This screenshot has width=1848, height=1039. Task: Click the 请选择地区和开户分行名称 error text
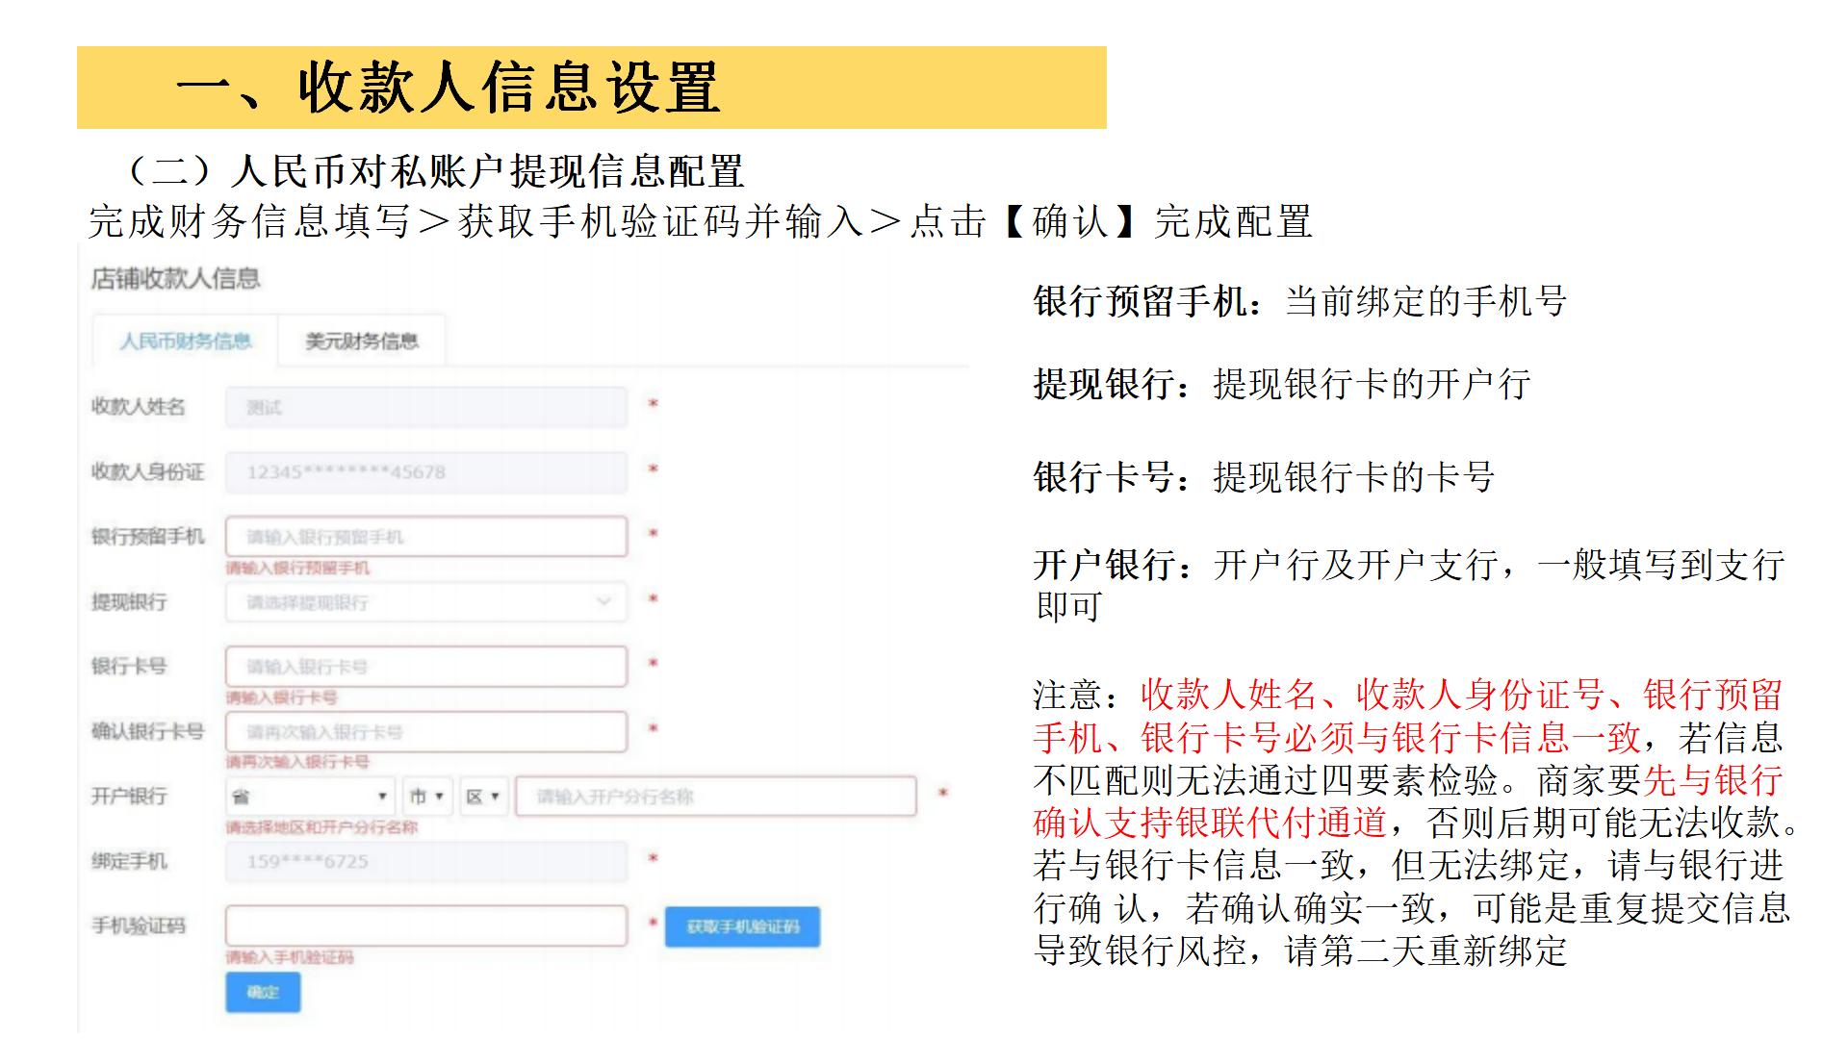click(321, 827)
